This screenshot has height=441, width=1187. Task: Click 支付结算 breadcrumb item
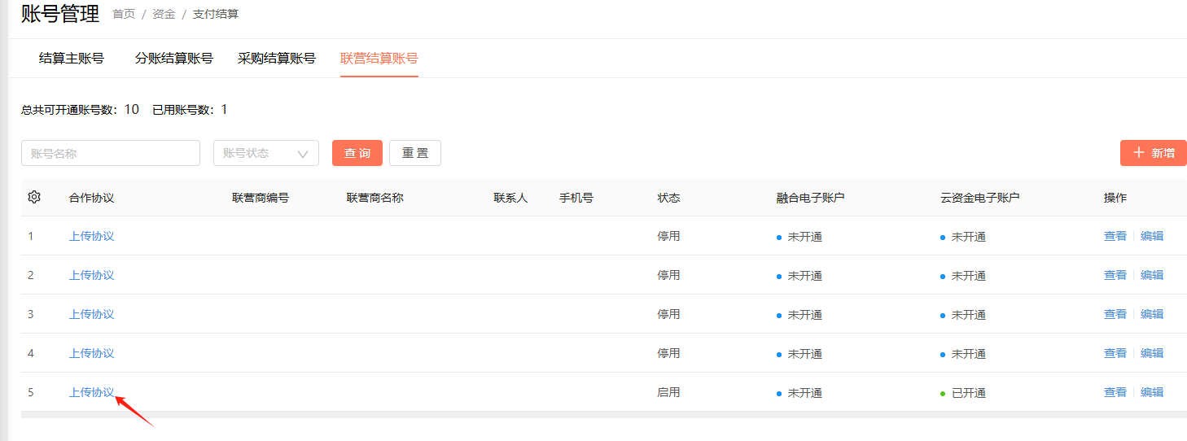(216, 14)
